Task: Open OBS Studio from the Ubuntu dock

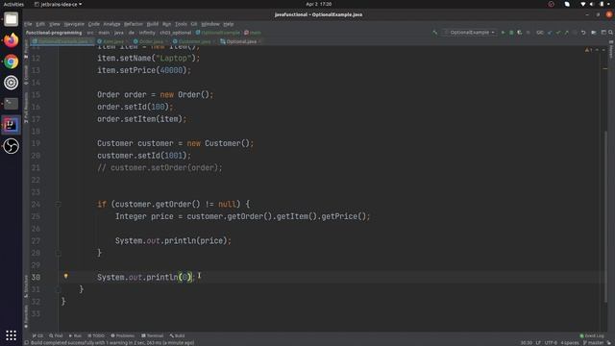Action: 11,146
